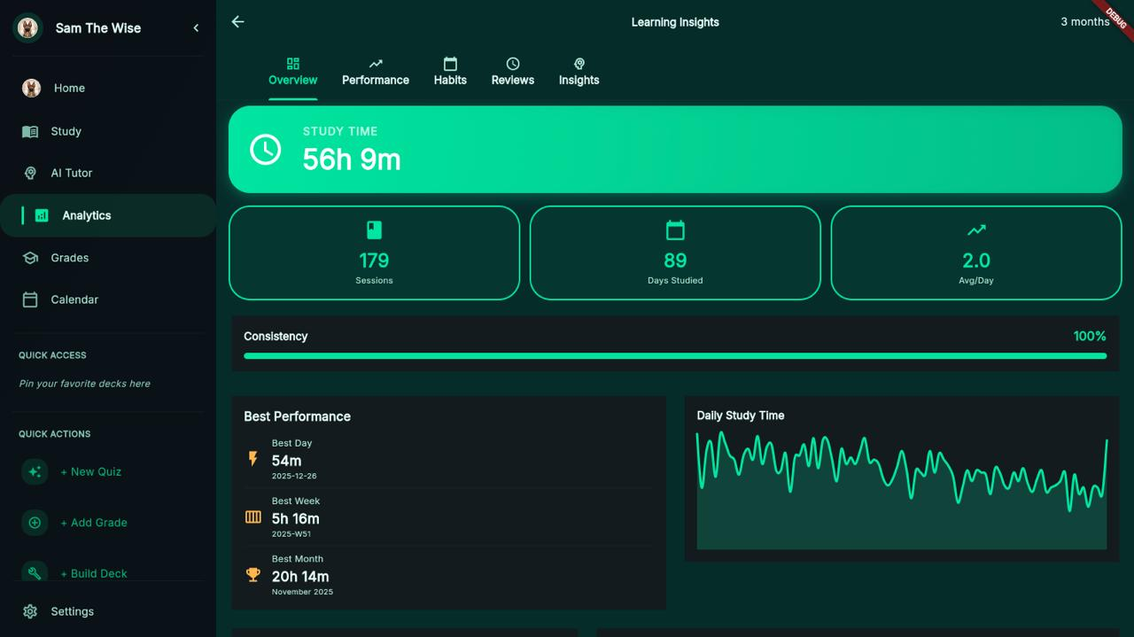This screenshot has height=637, width=1134.
Task: Open Settings from the sidebar
Action: (x=71, y=611)
